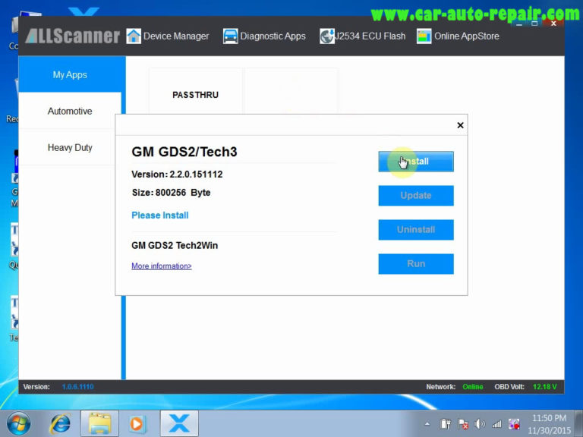Click the Update button
The width and height of the screenshot is (583, 437).
[416, 196]
